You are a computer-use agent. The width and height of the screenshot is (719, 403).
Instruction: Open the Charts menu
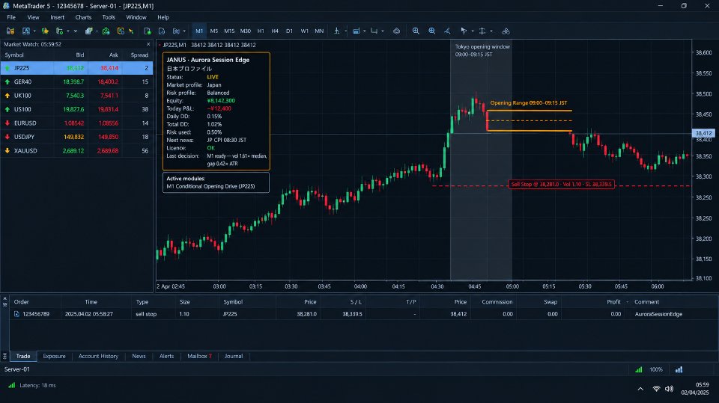click(83, 17)
